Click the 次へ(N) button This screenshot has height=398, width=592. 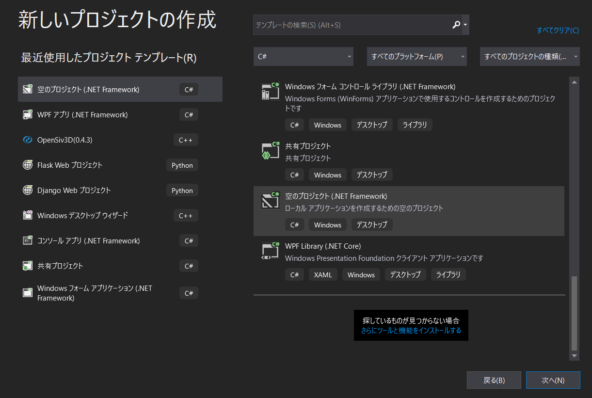pos(553,380)
